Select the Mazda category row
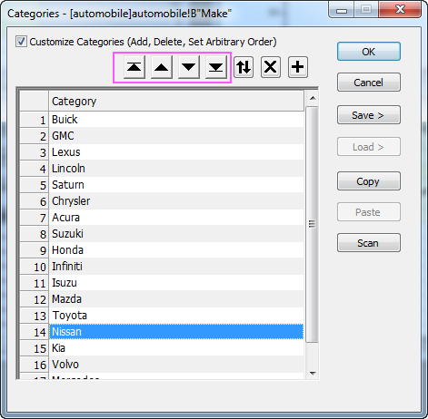Screen dimensions: 428x419 coord(176,299)
